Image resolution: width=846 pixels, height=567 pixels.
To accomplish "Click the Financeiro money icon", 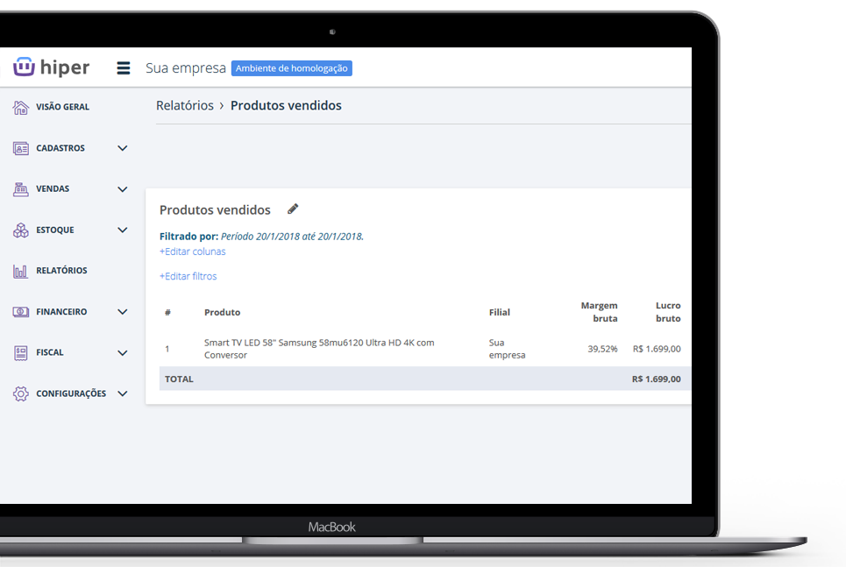I will point(21,312).
